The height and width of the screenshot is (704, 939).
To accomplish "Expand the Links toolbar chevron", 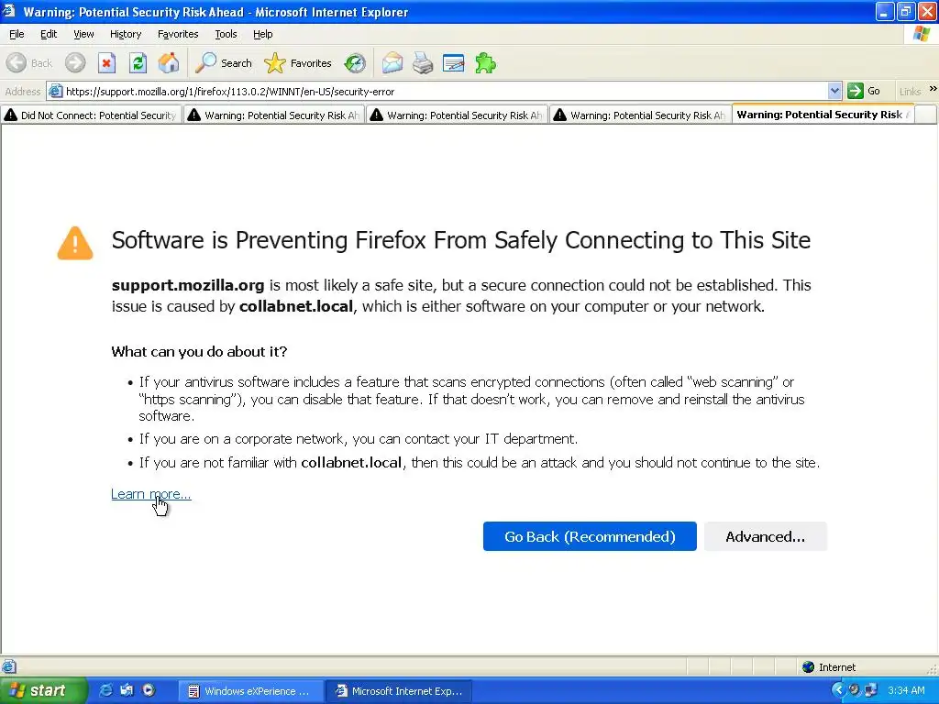I will point(933,90).
